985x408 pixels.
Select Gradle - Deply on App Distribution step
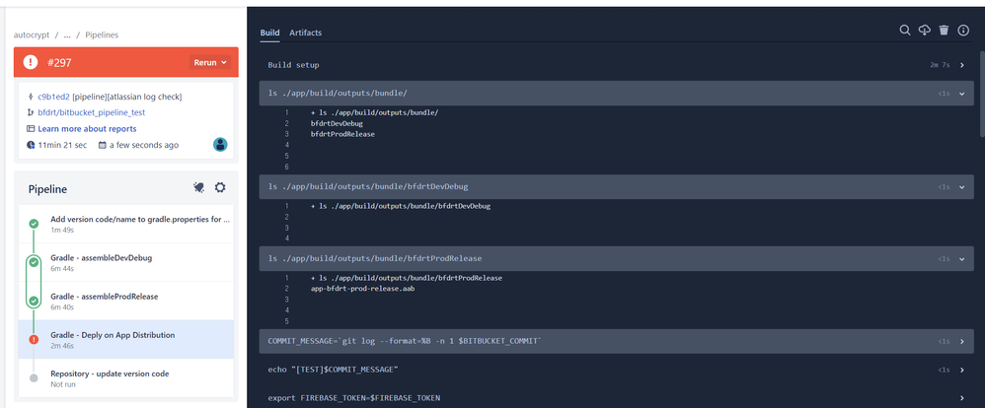point(126,340)
